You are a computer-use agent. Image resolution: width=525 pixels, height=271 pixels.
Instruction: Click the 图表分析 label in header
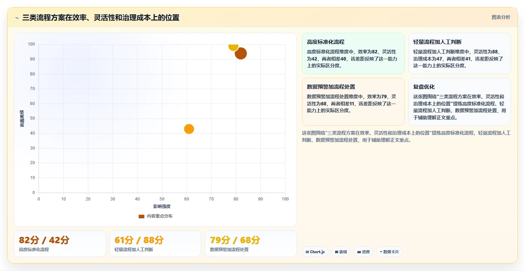point(501,17)
